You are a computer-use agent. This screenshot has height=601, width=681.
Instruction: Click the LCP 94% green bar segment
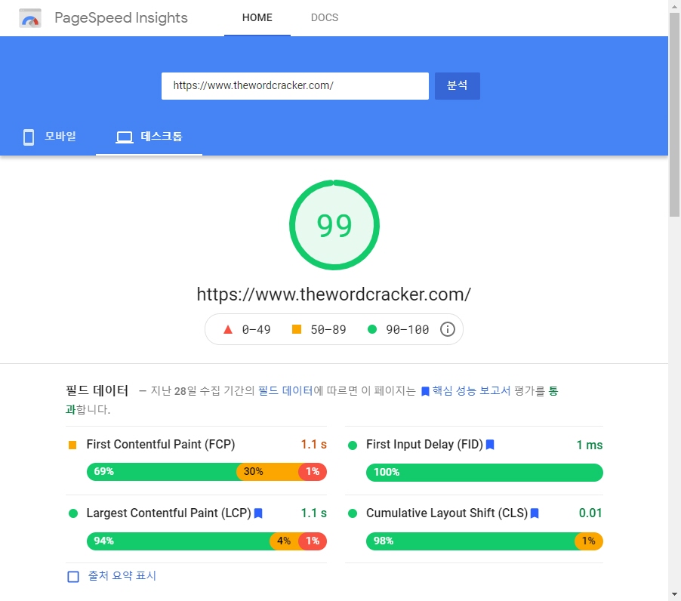point(178,541)
